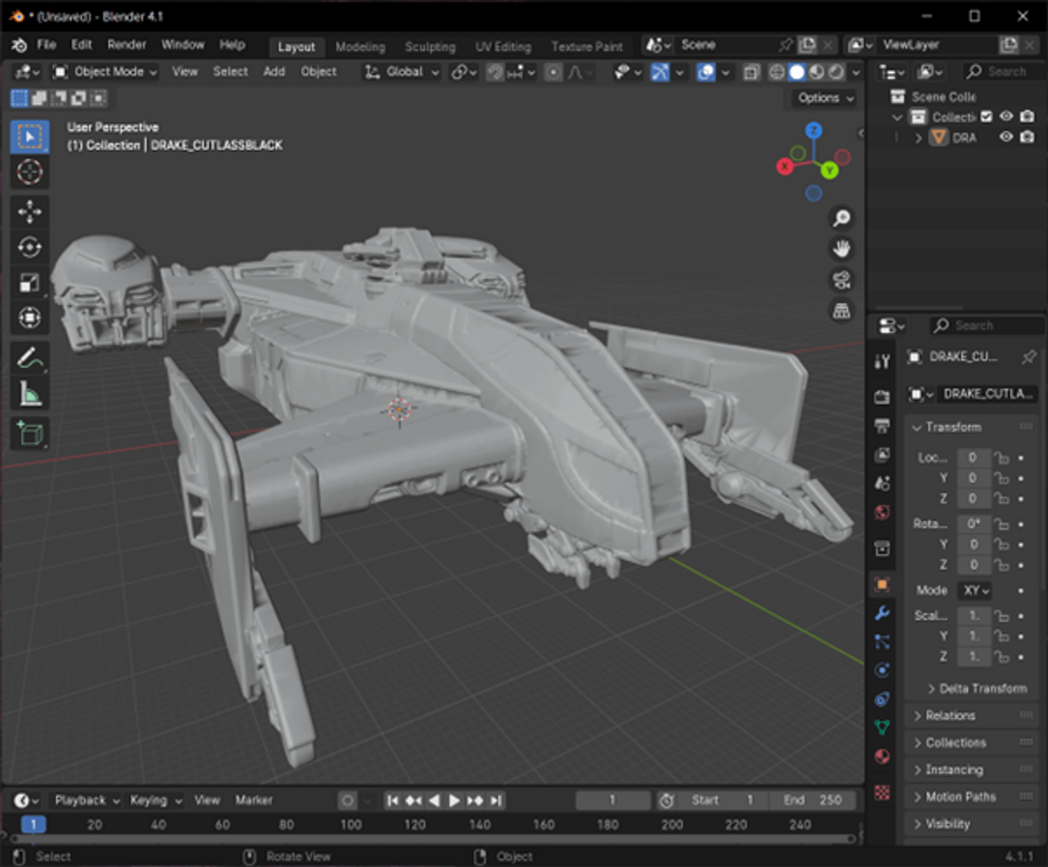Click the current frame slider showing 1
The height and width of the screenshot is (867, 1048).
pos(613,800)
